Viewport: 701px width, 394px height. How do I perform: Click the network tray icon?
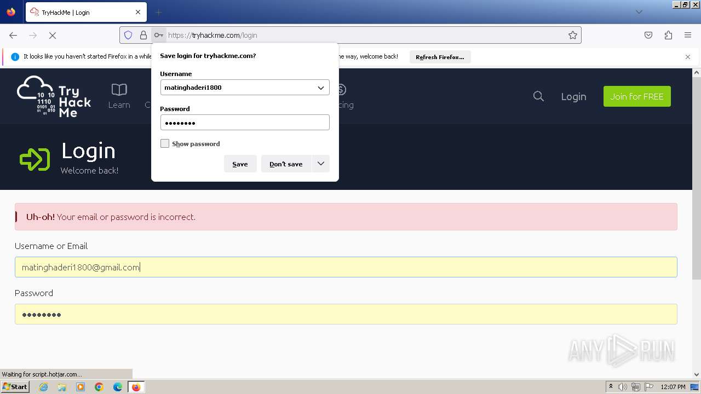[x=636, y=387]
